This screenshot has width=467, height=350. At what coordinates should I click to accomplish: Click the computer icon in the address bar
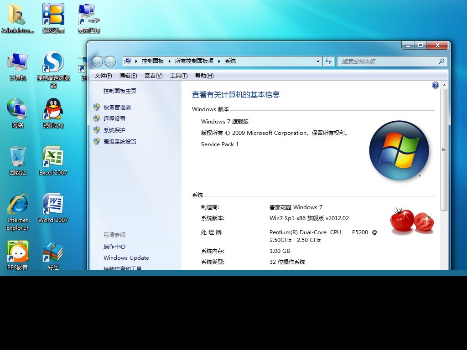coord(128,62)
